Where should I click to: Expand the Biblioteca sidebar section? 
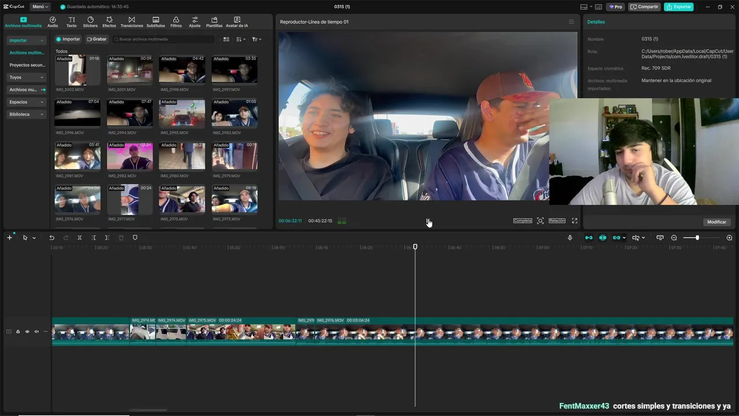tap(27, 114)
